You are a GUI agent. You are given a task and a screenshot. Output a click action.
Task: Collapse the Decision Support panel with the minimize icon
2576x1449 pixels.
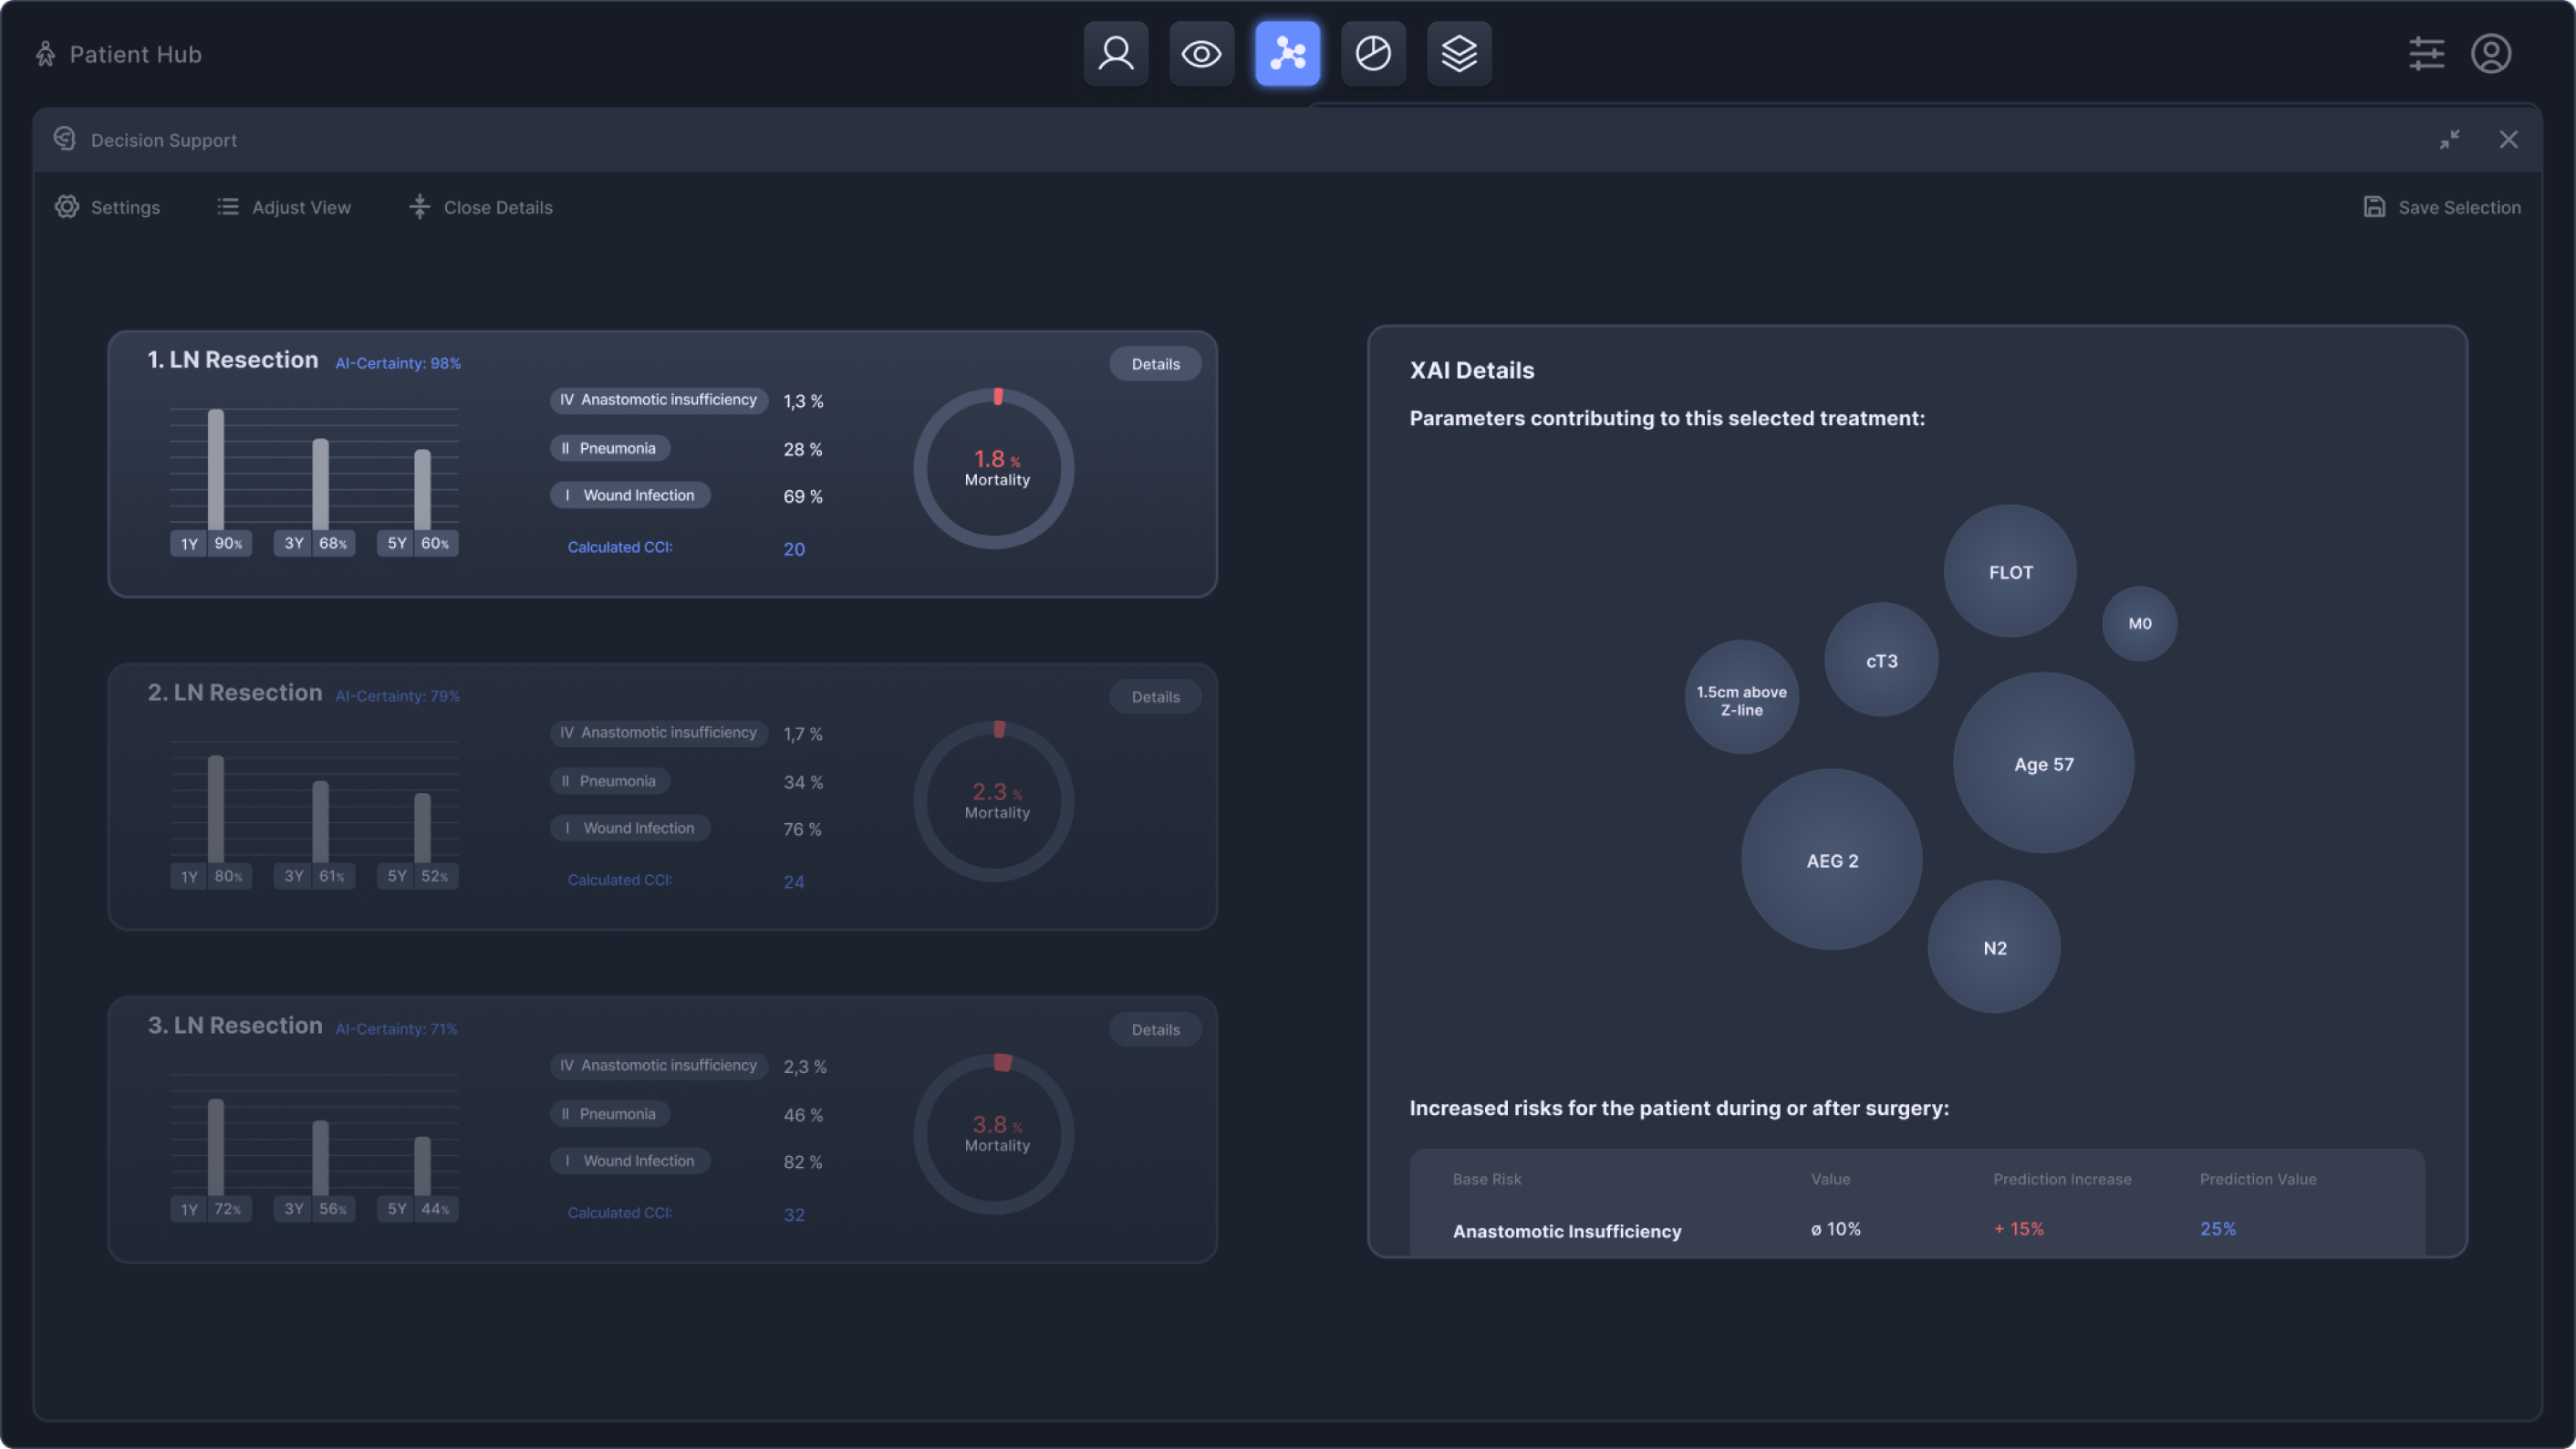[2449, 140]
